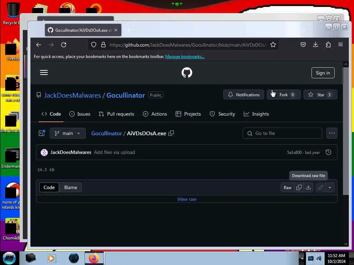Open Firefox from the taskbar

click(x=94, y=258)
